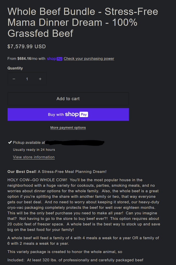Click the "Usually ready in 24 hours" text
176x265 pixels.
34,150
